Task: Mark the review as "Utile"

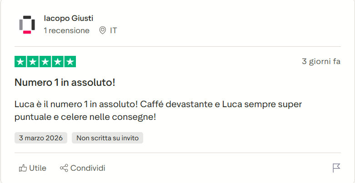Action: (x=38, y=168)
